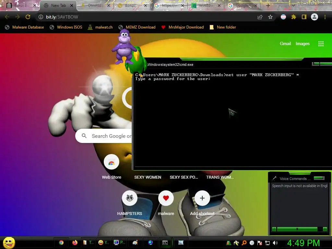The height and width of the screenshot is (249, 332).
Task: Go forward with the browser forward arrow
Action: 18,17
